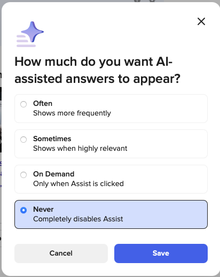Click Cancel to discard changes
The image size is (220, 277).
61,253
